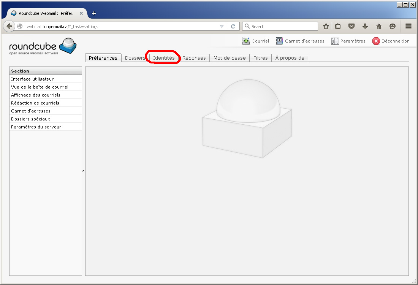Click the red Déconnexion logout icon
418x285 pixels.
point(376,41)
